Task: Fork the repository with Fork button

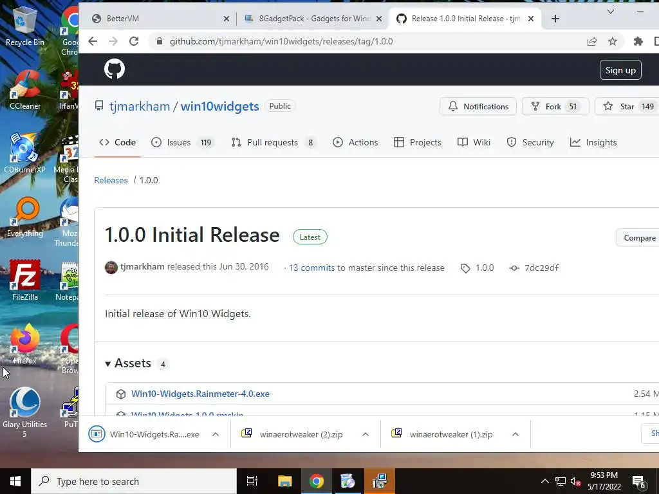Action: [555, 106]
